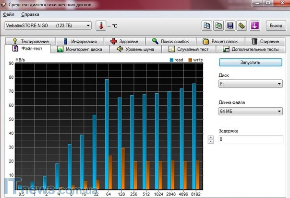Select the Стирание tab
Screen dimensions: 290x198
(266, 41)
